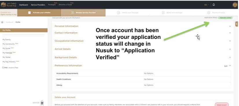
Task: Click the Review Itinerary step icon
Action: (209, 13)
